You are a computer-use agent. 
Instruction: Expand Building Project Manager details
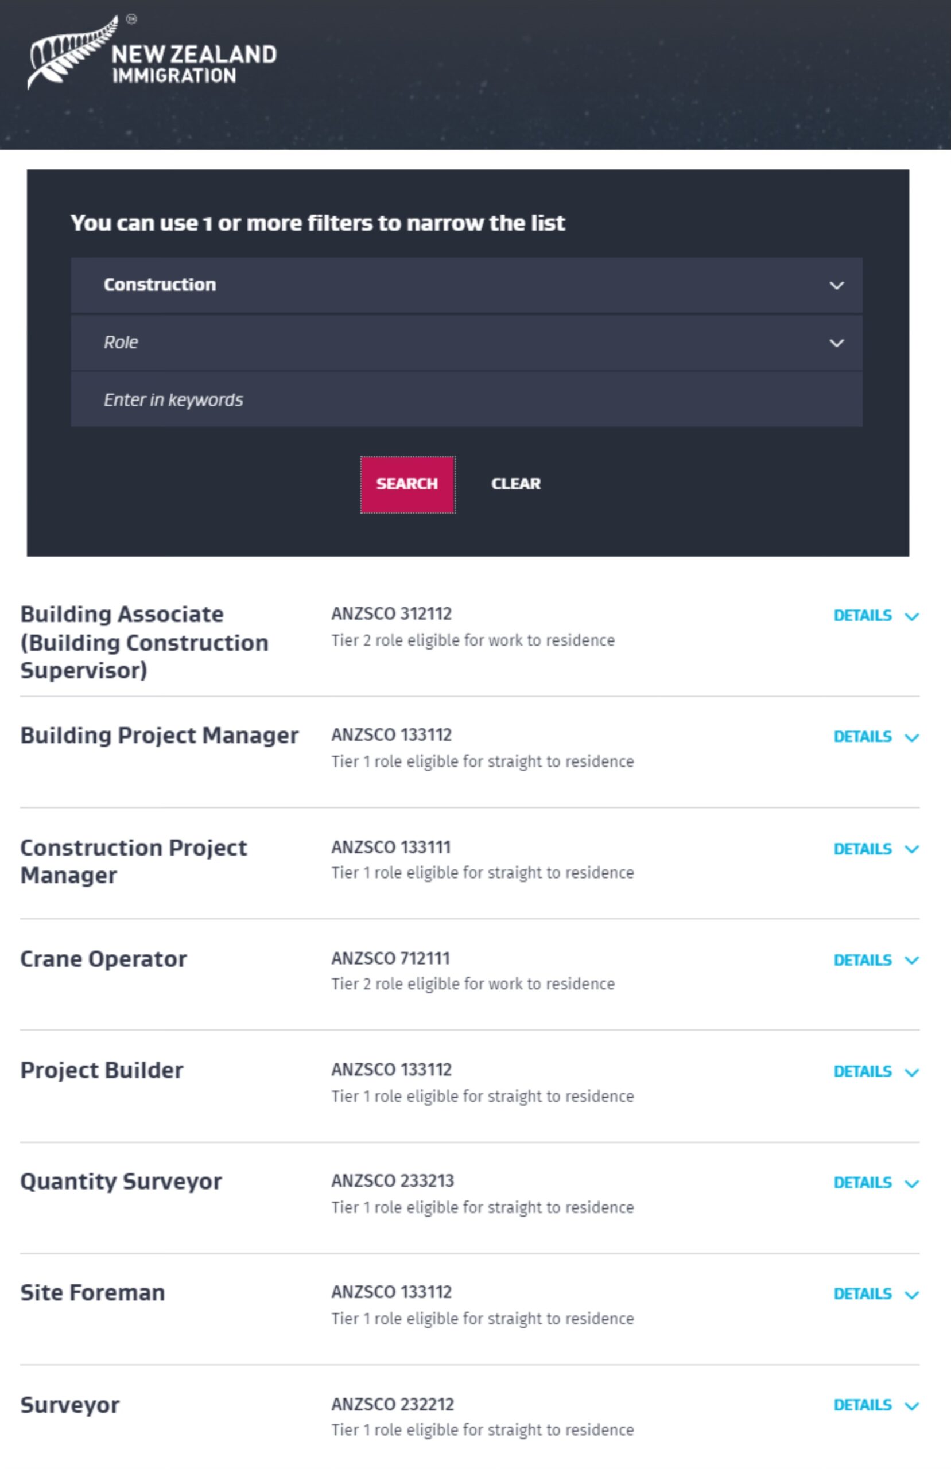(x=862, y=736)
